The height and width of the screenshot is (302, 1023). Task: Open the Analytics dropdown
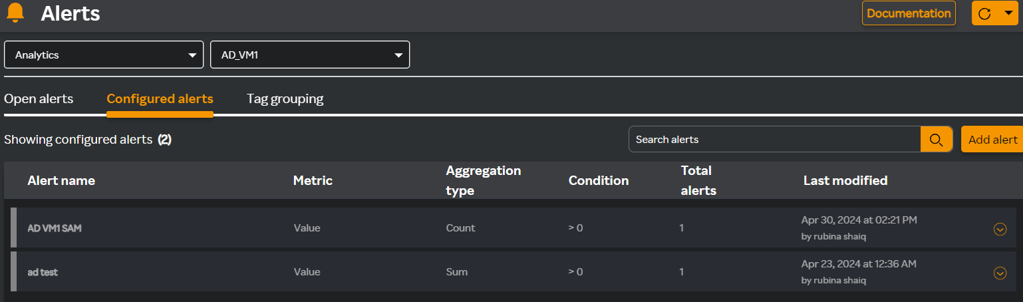(104, 55)
